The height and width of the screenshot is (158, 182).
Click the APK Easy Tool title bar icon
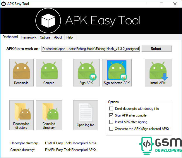click(x=4, y=4)
